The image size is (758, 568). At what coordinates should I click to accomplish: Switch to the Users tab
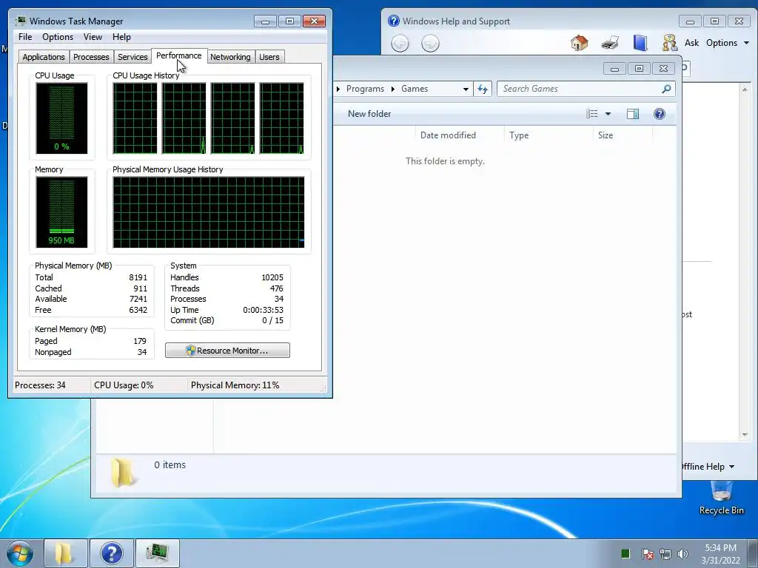click(x=269, y=57)
